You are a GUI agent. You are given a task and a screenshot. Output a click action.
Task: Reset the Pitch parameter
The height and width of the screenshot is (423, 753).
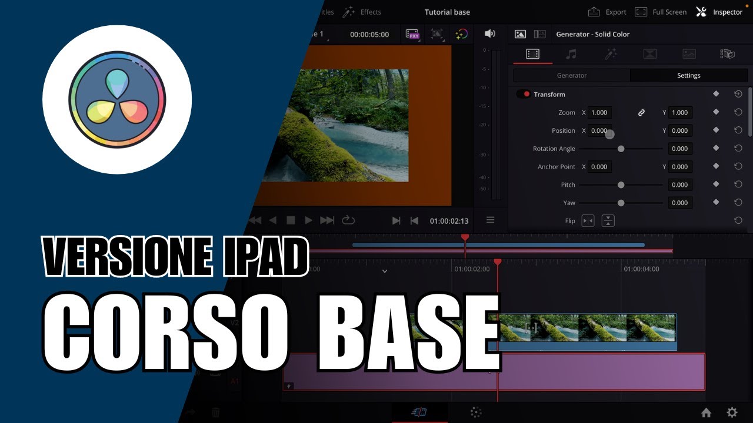pyautogui.click(x=738, y=184)
